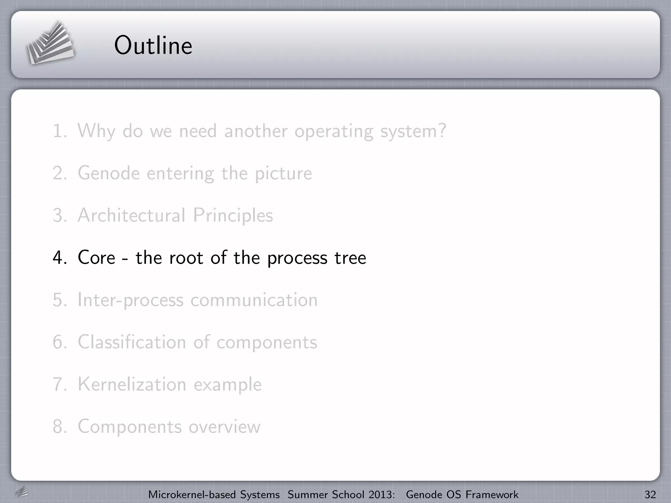671x503 pixels.
Task: Click 'Summer School 2013:' footer text
Action: coord(341,494)
